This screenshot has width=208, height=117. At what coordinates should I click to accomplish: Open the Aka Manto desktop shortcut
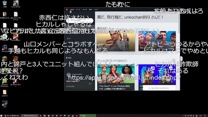tap(16, 83)
